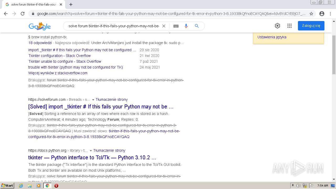The height and width of the screenshot is (189, 336).
Task: Click the https://solveforum.com breadcrumb
Action: (x=47, y=99)
